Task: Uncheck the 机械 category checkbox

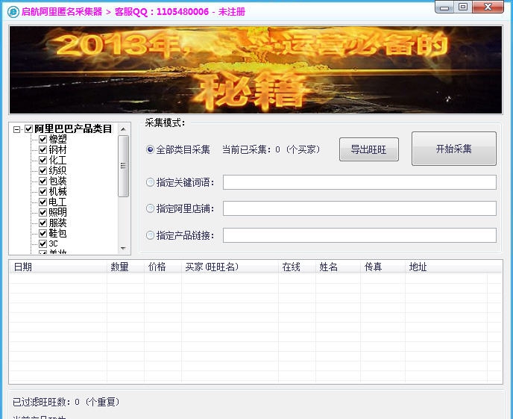Action: coord(43,191)
